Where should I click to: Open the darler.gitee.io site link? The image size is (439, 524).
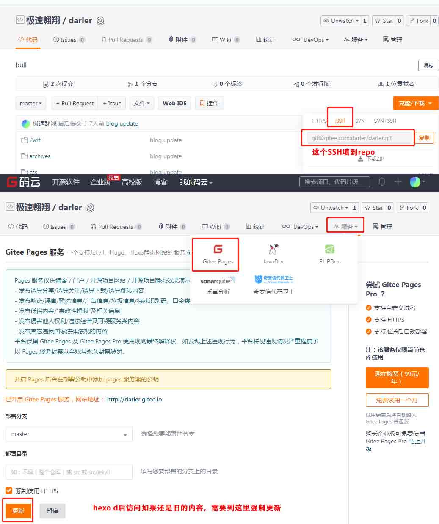pos(134,399)
